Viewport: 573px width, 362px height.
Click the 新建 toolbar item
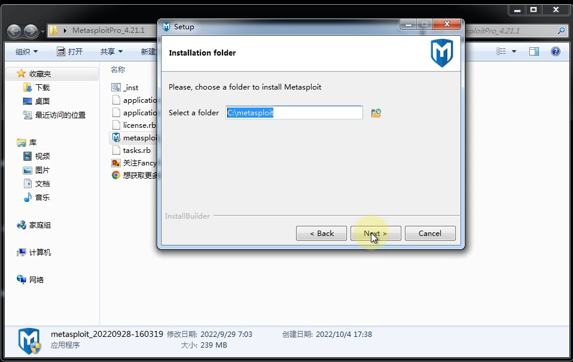(x=148, y=51)
